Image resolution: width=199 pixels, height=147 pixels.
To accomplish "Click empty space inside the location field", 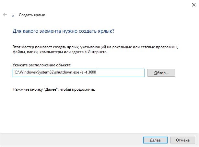I will 121,73.
